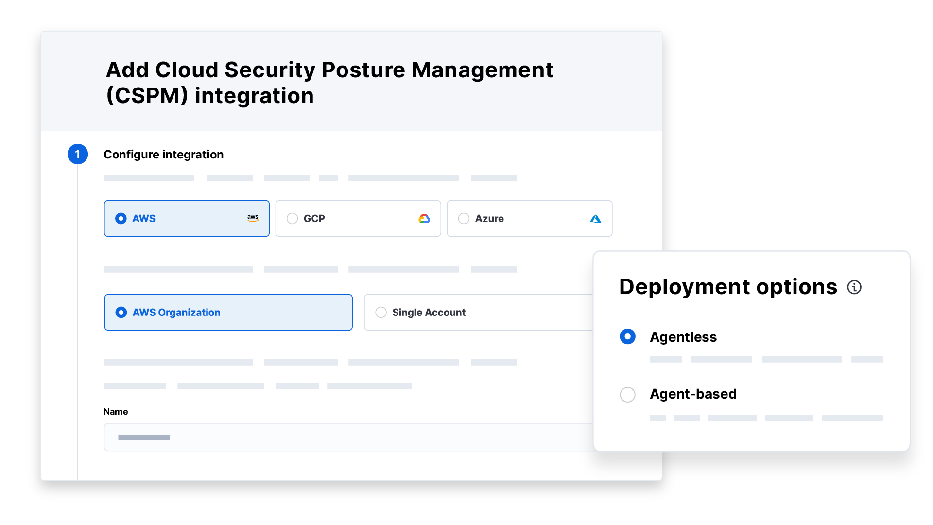The image size is (933, 525).
Task: Click the Add Cloud Security Posture Management title
Action: pyautogui.click(x=329, y=83)
